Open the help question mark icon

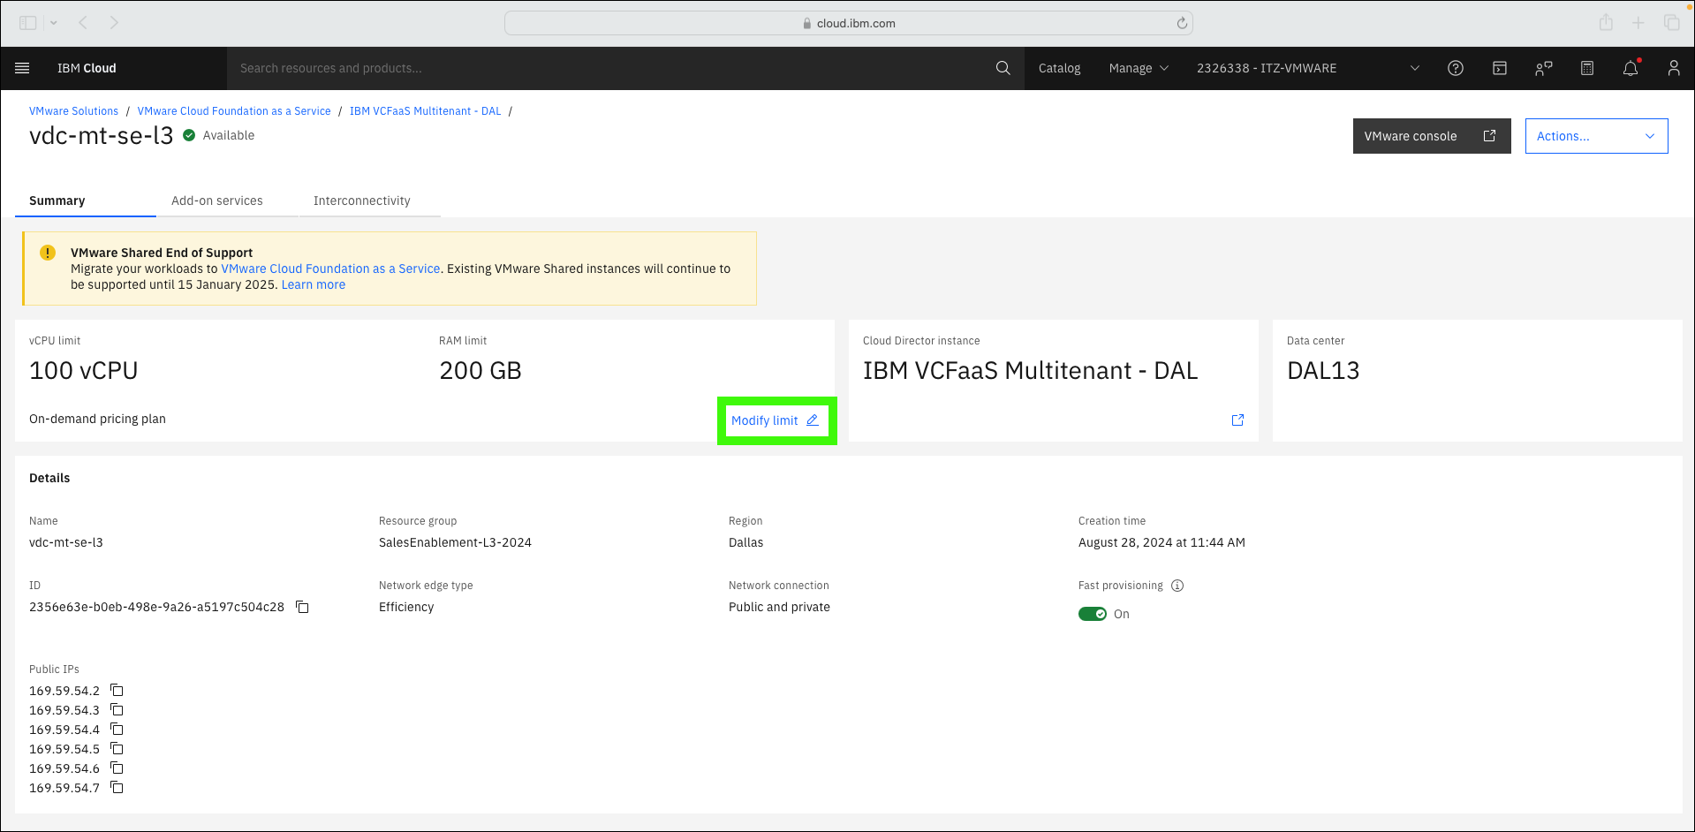(1456, 68)
